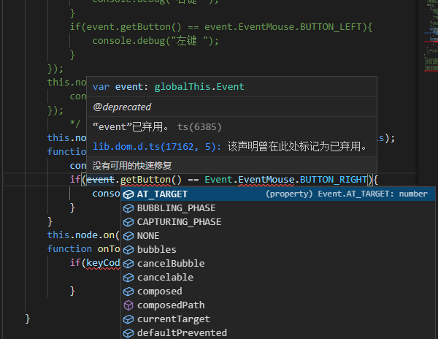Click getButton() in the highlighted if line
438x339 pixels.
coord(151,180)
